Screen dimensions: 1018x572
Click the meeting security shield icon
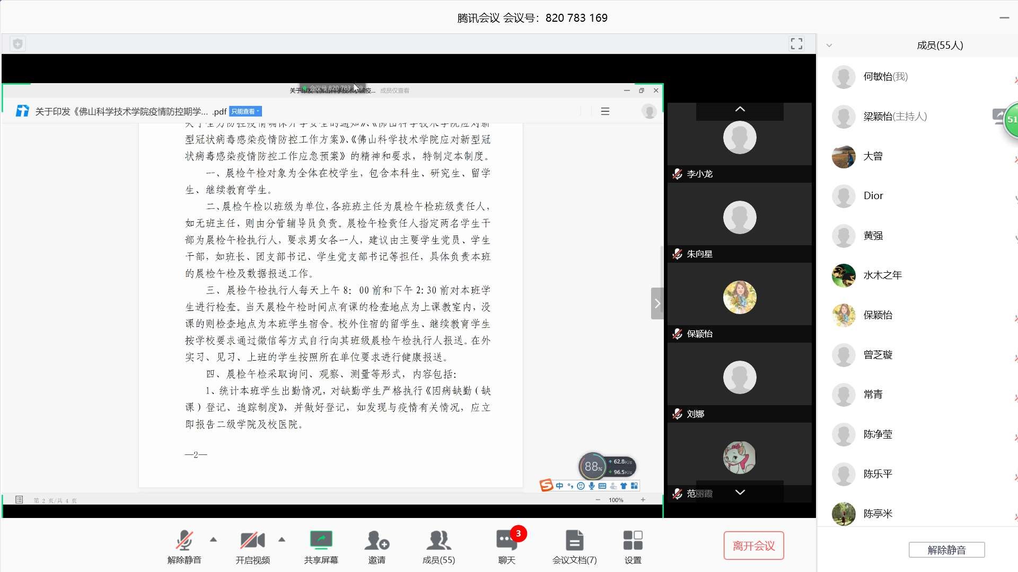click(17, 44)
